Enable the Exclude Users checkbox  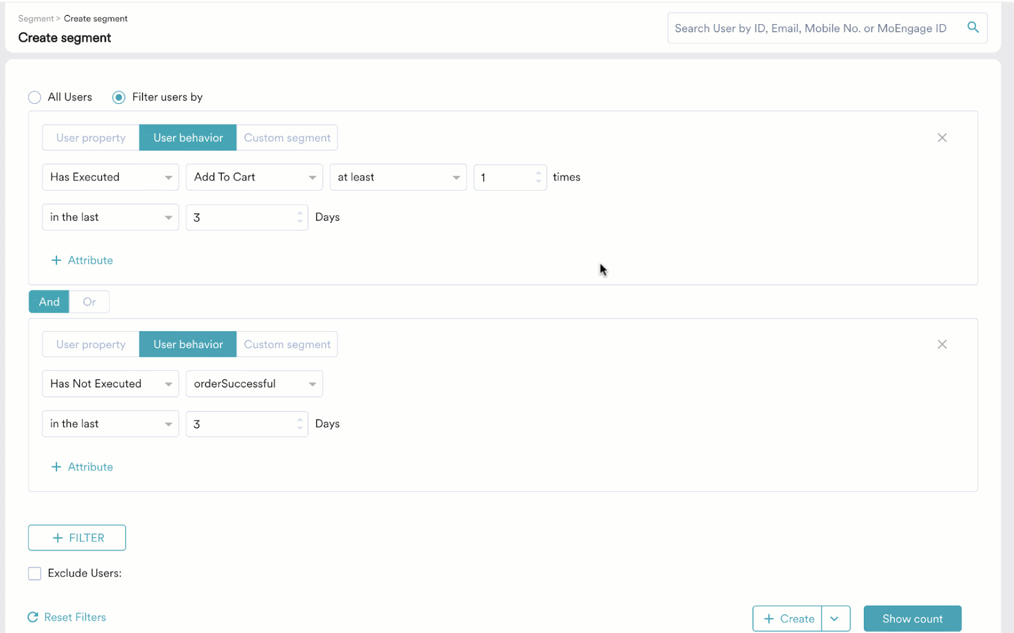pos(34,573)
